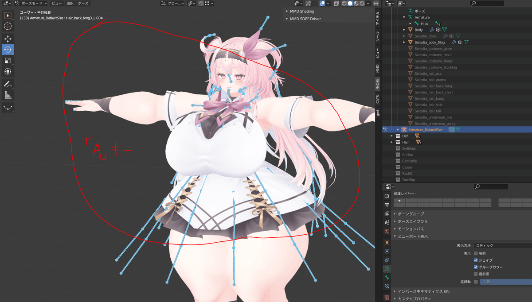Toggle viewport overlays button

tap(323, 3)
